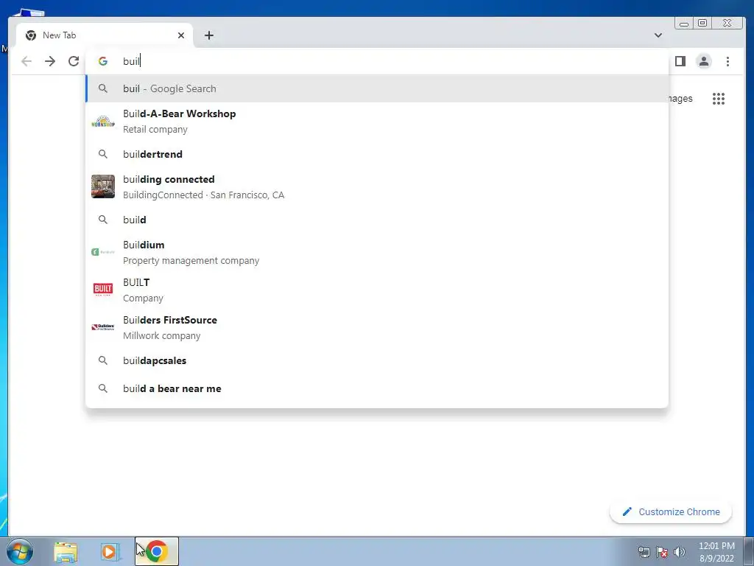
Task: Open the side panel icon
Action: point(680,61)
